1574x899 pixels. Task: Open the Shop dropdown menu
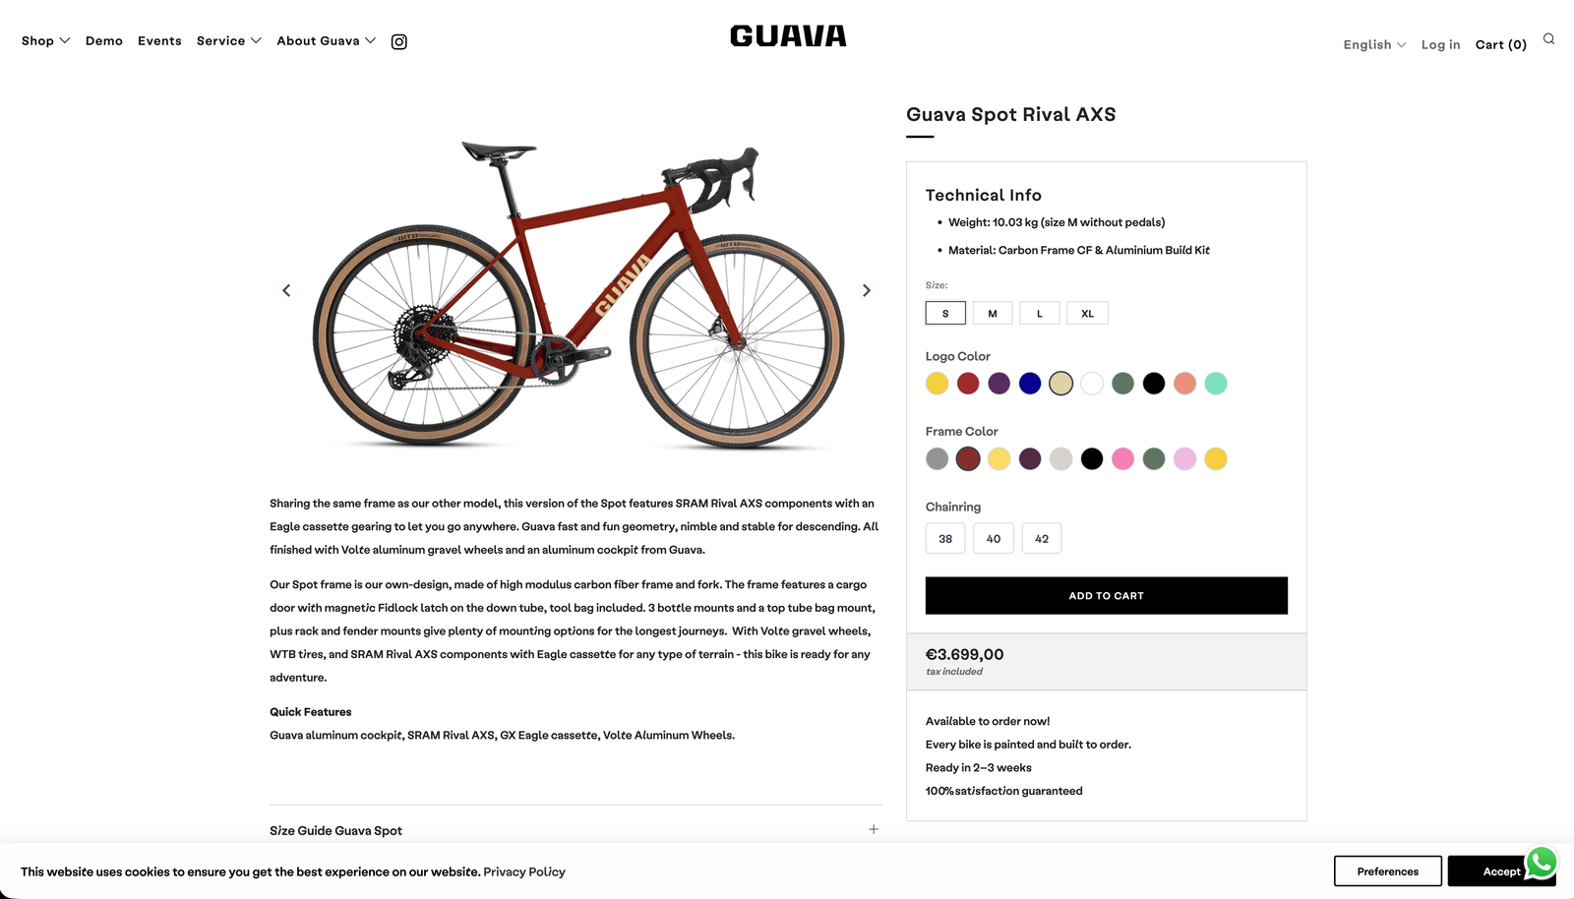coord(45,41)
